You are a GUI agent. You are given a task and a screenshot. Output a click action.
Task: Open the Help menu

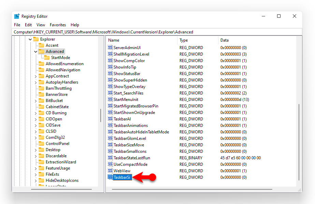75,25
